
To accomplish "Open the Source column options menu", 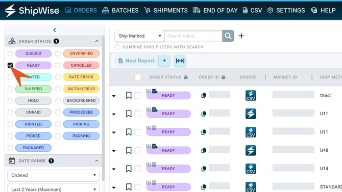I will point(265,77).
